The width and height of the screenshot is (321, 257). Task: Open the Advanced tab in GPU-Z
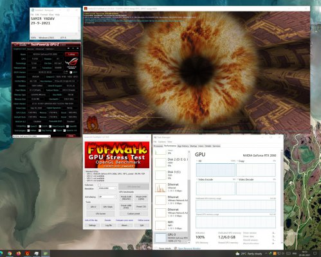(x=40, y=49)
